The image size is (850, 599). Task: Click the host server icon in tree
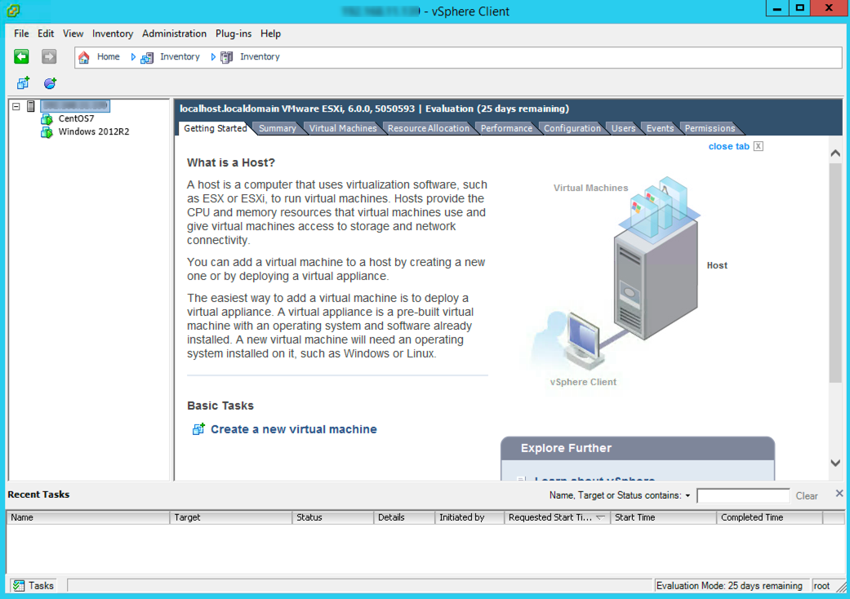point(31,106)
